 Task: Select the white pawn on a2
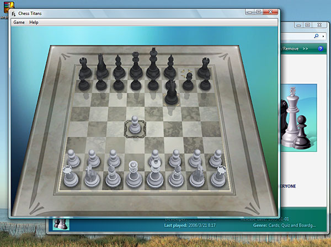(73, 159)
